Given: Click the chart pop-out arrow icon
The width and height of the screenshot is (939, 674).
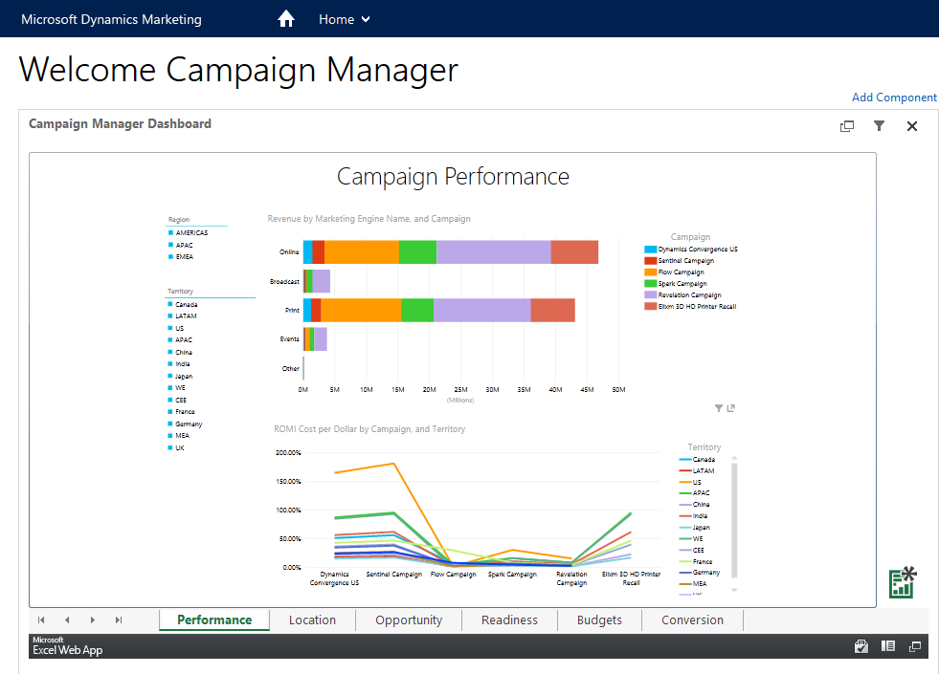Looking at the screenshot, I should coord(730,408).
